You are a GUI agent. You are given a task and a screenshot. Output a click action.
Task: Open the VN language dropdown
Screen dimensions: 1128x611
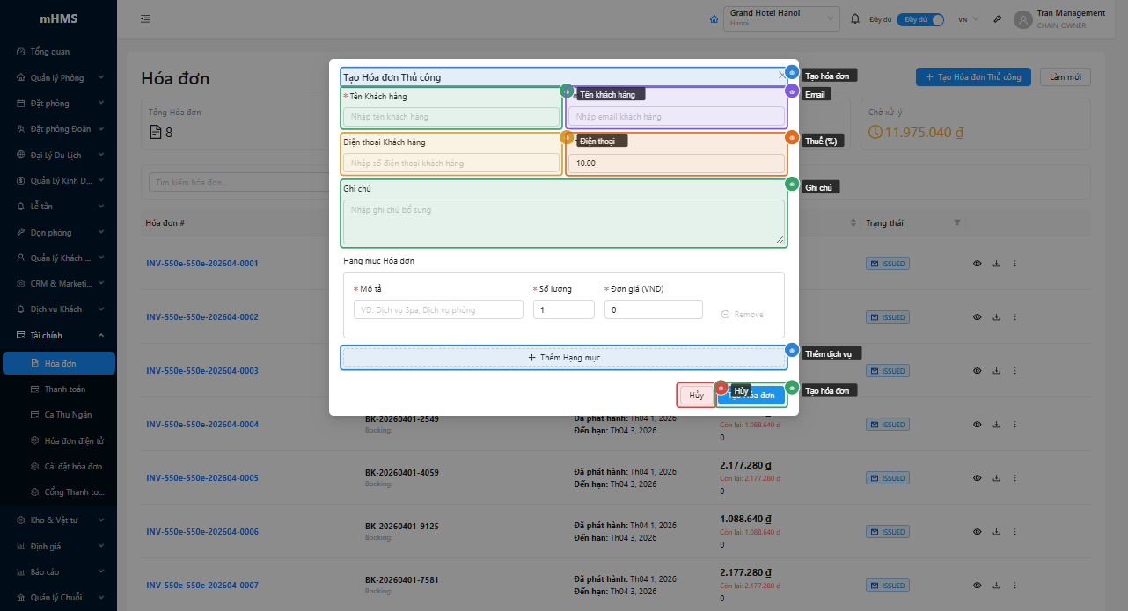click(967, 19)
